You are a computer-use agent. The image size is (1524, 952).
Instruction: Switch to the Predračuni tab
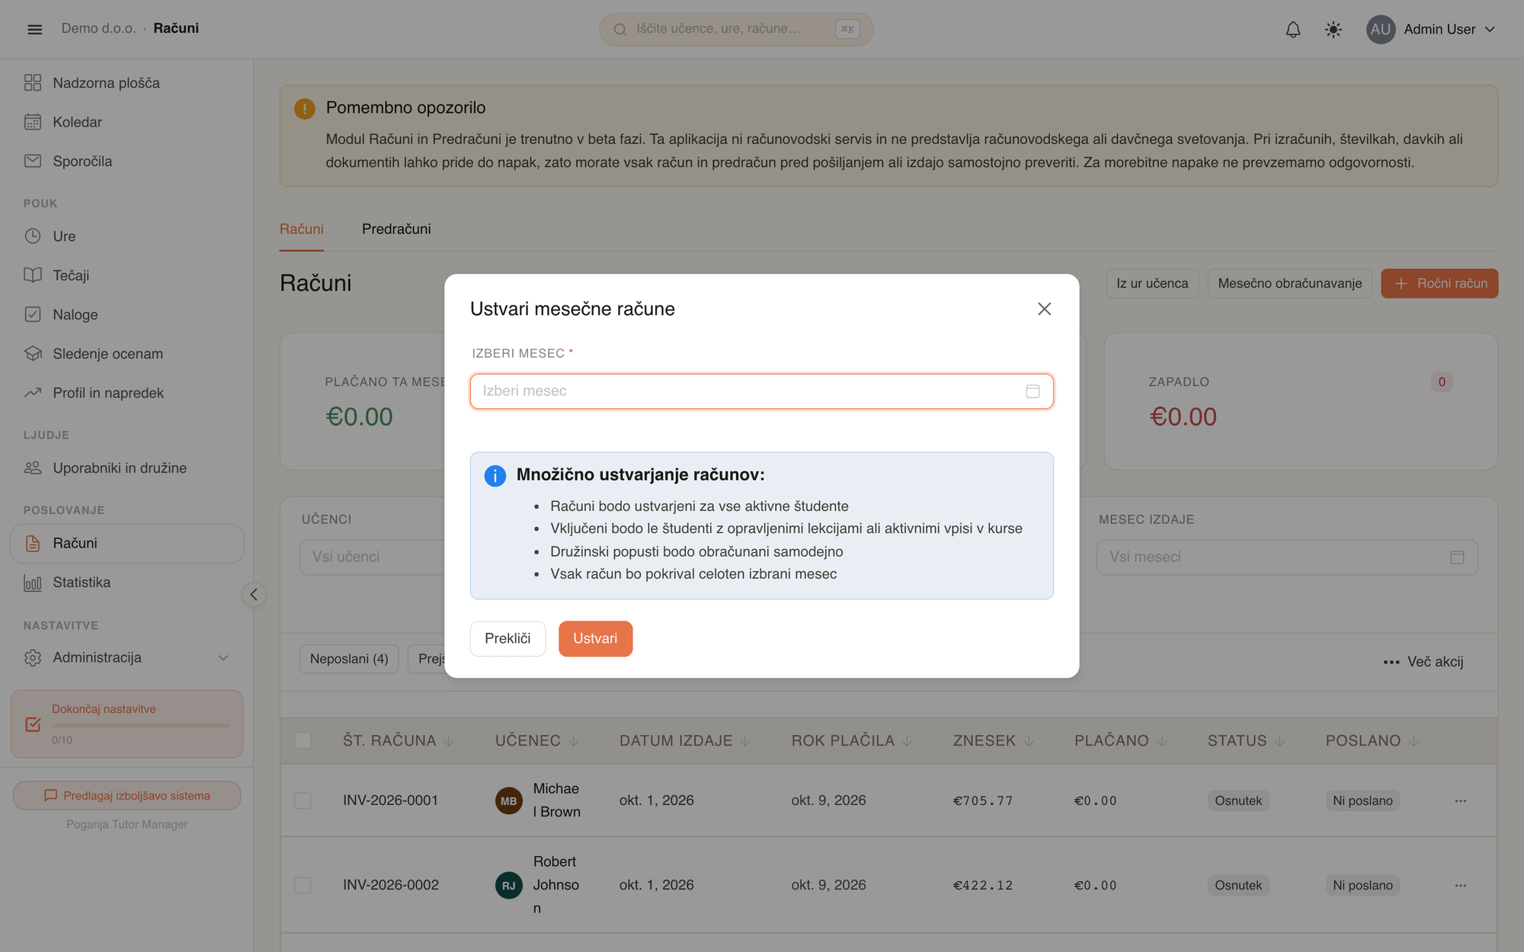(396, 229)
